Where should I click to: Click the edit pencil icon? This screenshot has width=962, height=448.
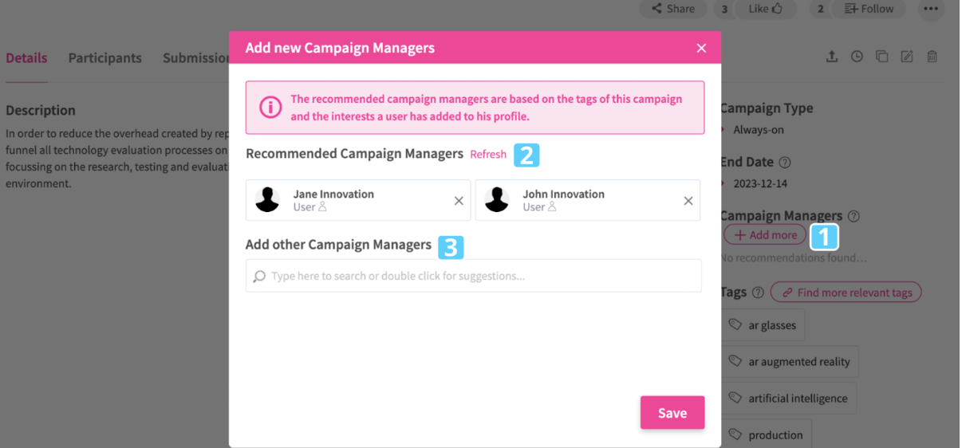click(906, 57)
